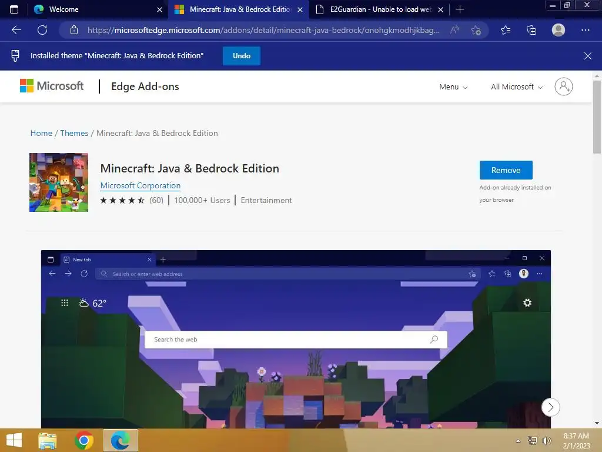Open the browser profile avatar

coord(558,30)
